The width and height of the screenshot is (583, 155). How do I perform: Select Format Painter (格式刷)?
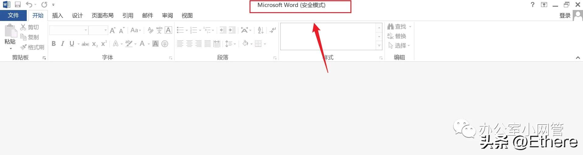[x=32, y=47]
